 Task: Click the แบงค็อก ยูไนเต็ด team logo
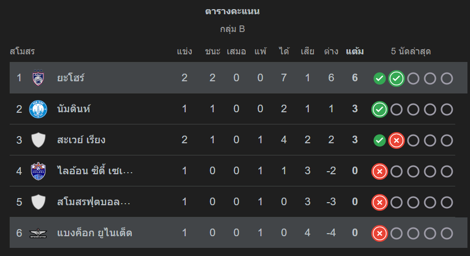click(x=39, y=233)
